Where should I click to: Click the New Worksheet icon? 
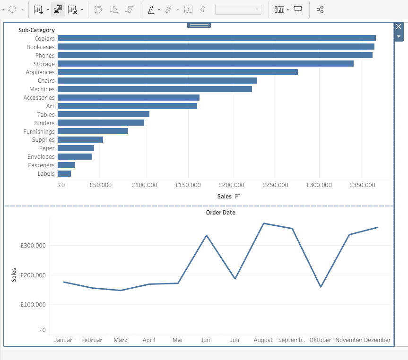pyautogui.click(x=38, y=9)
